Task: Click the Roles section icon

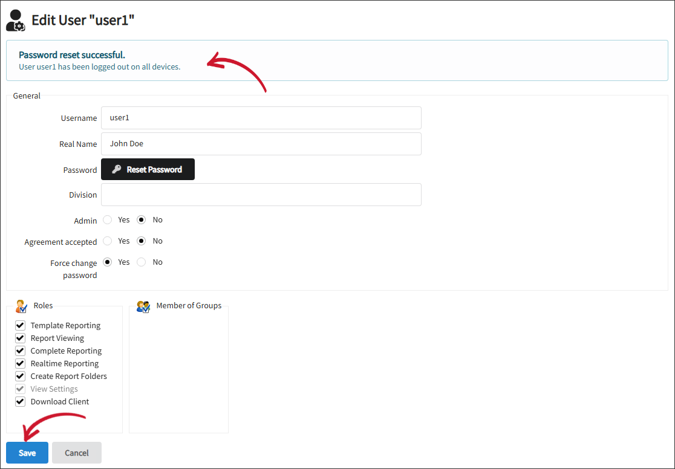Action: point(21,306)
